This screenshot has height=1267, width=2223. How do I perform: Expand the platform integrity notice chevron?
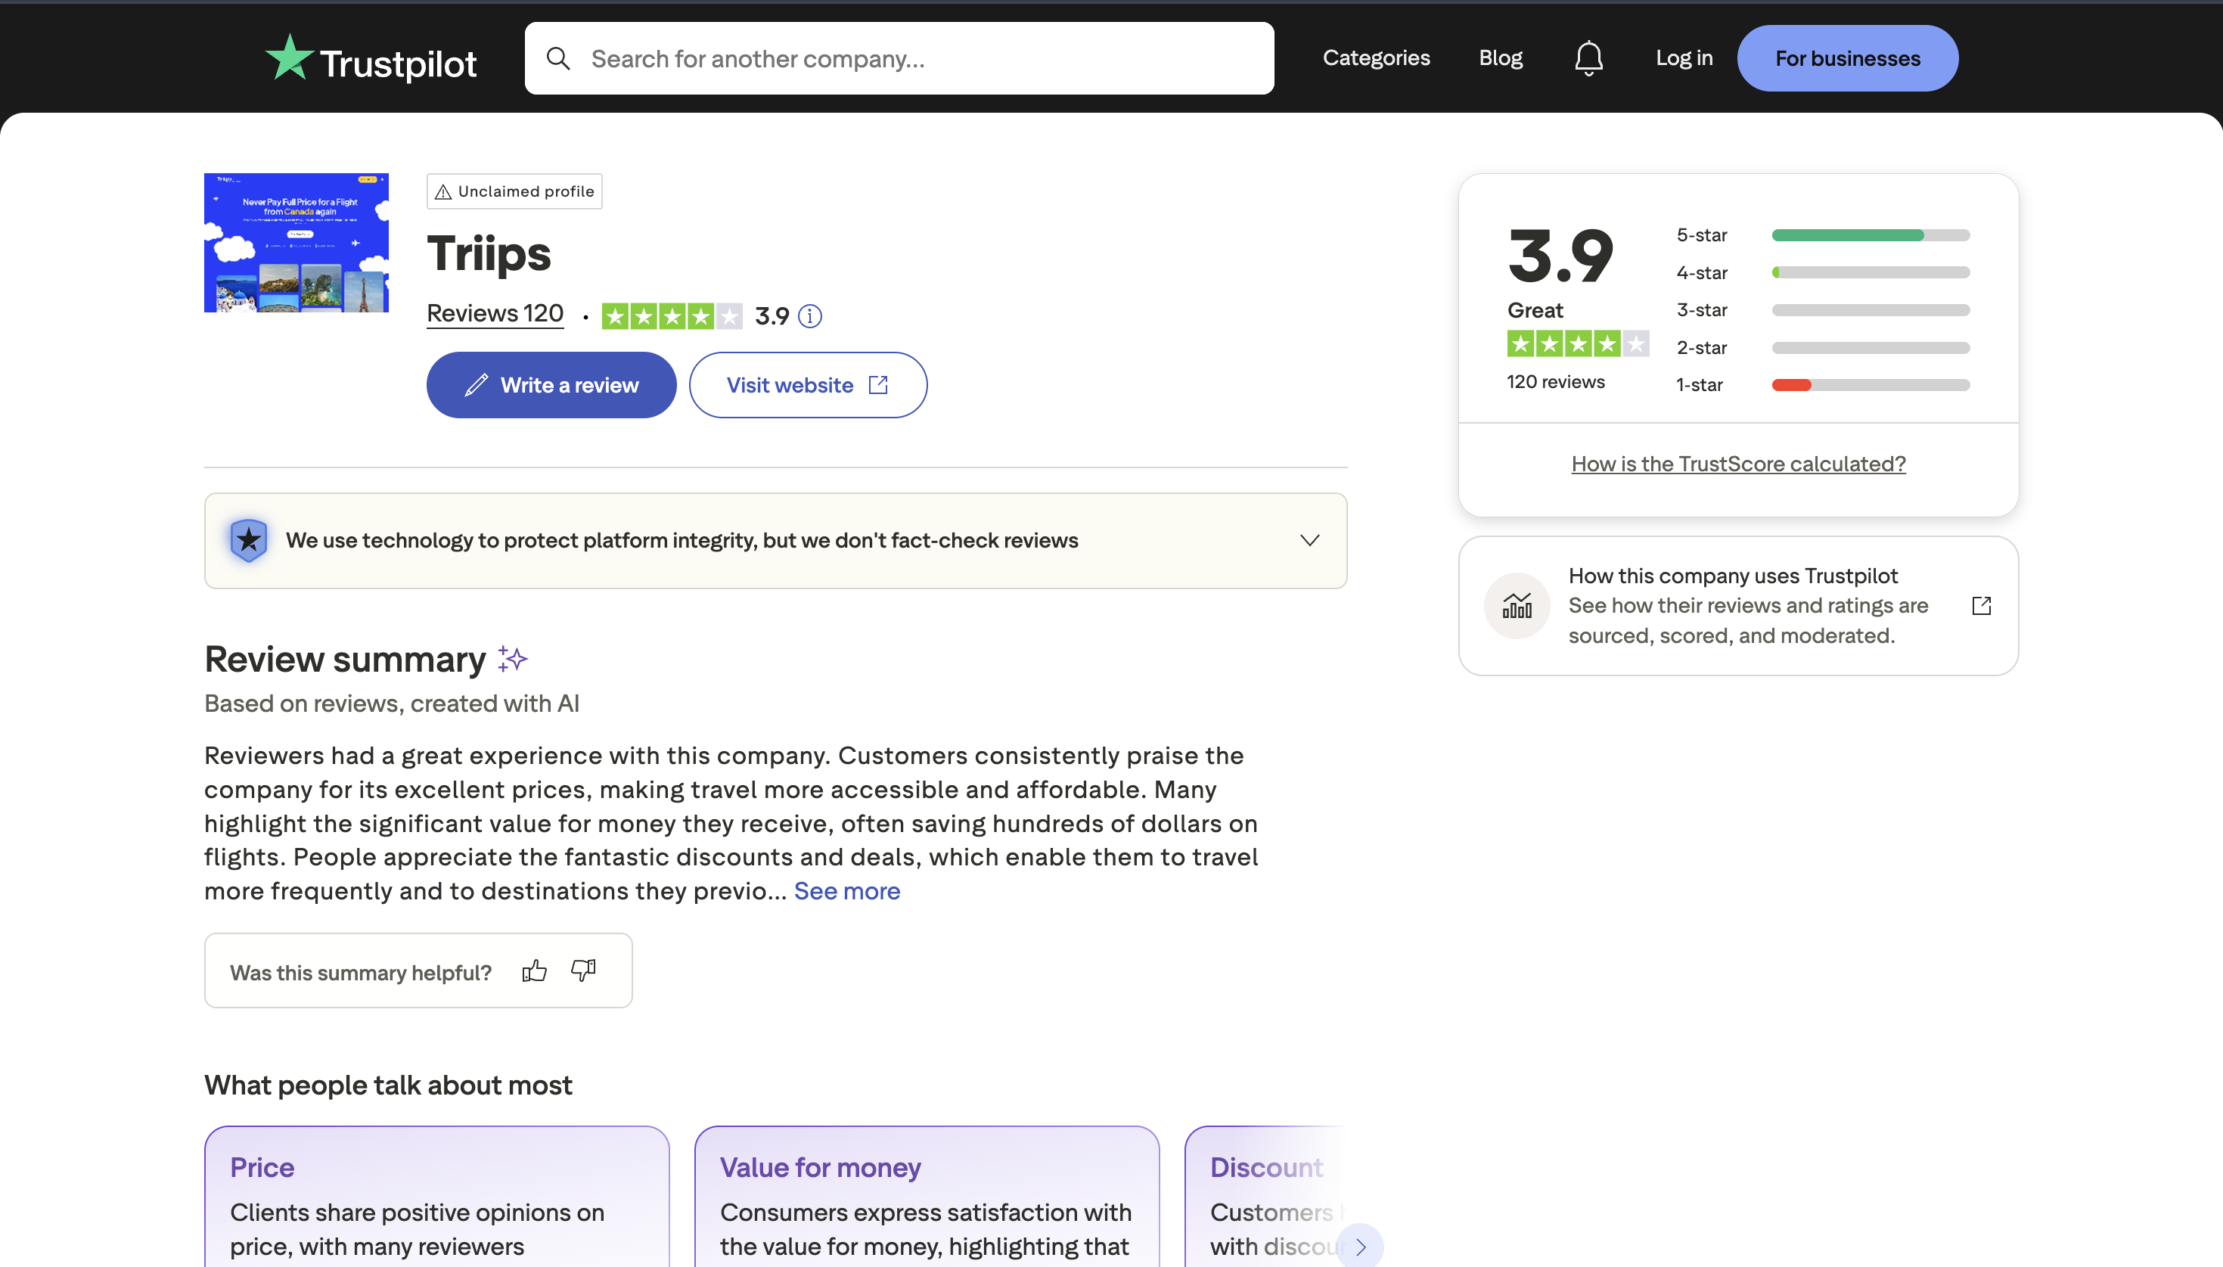click(1309, 539)
